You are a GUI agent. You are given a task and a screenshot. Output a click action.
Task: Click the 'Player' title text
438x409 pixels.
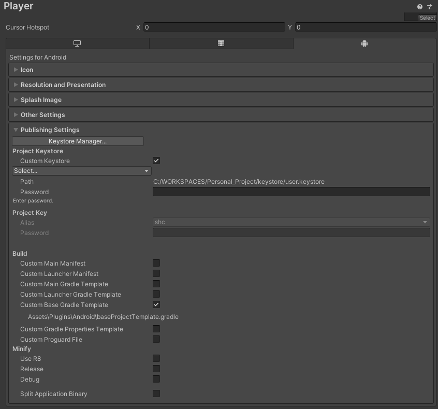19,6
